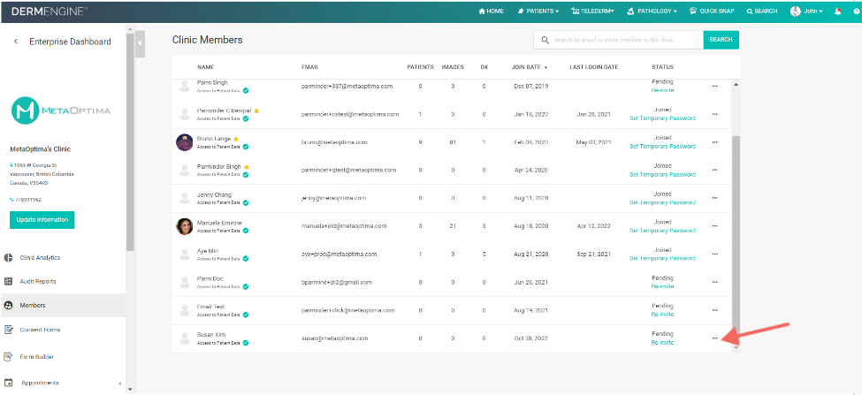The image size is (862, 395).
Task: Click the Clinic Analytics pie chart icon
Action: tap(8, 258)
